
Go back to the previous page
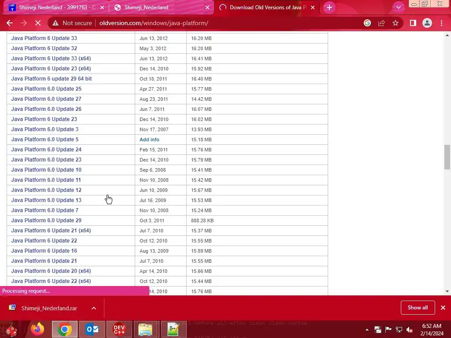click(10, 23)
